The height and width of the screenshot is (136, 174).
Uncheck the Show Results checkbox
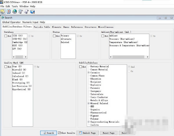(x=60, y=133)
